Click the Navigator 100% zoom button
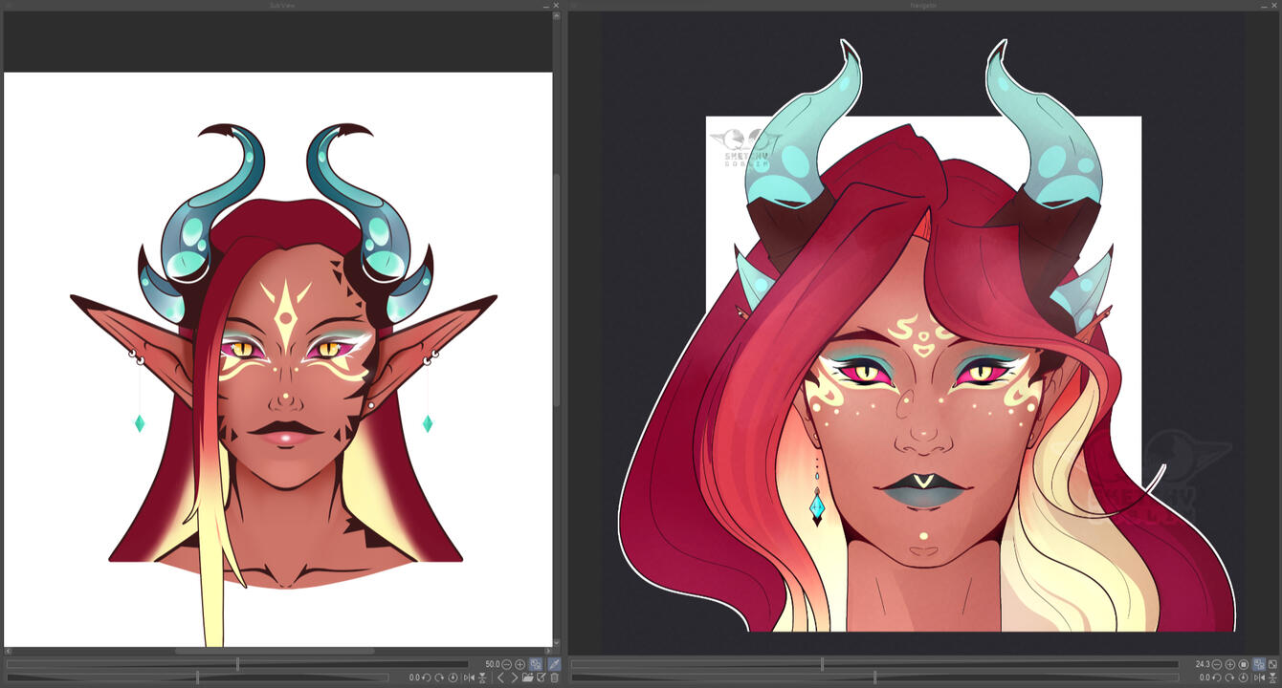 [1244, 664]
